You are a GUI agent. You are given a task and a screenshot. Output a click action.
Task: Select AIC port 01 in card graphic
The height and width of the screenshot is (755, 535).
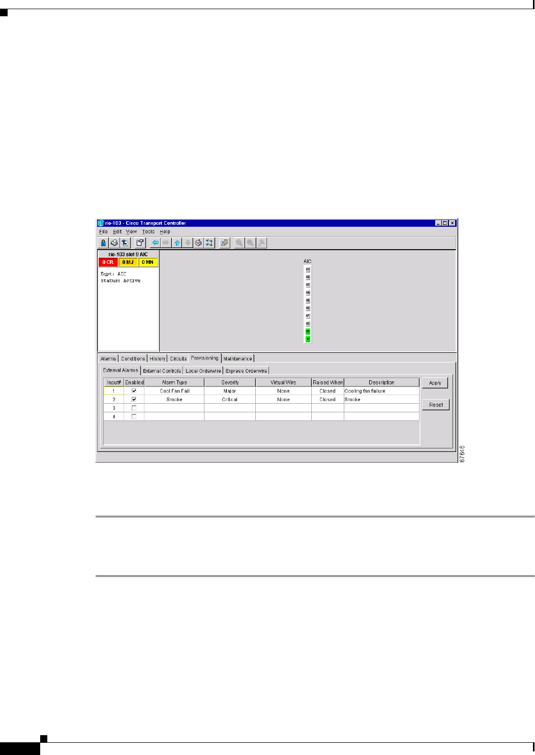tap(308, 269)
